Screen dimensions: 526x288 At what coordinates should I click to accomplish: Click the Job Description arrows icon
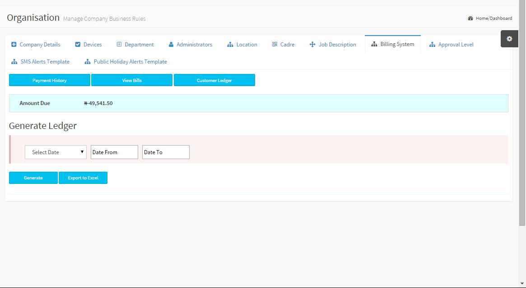tap(312, 45)
